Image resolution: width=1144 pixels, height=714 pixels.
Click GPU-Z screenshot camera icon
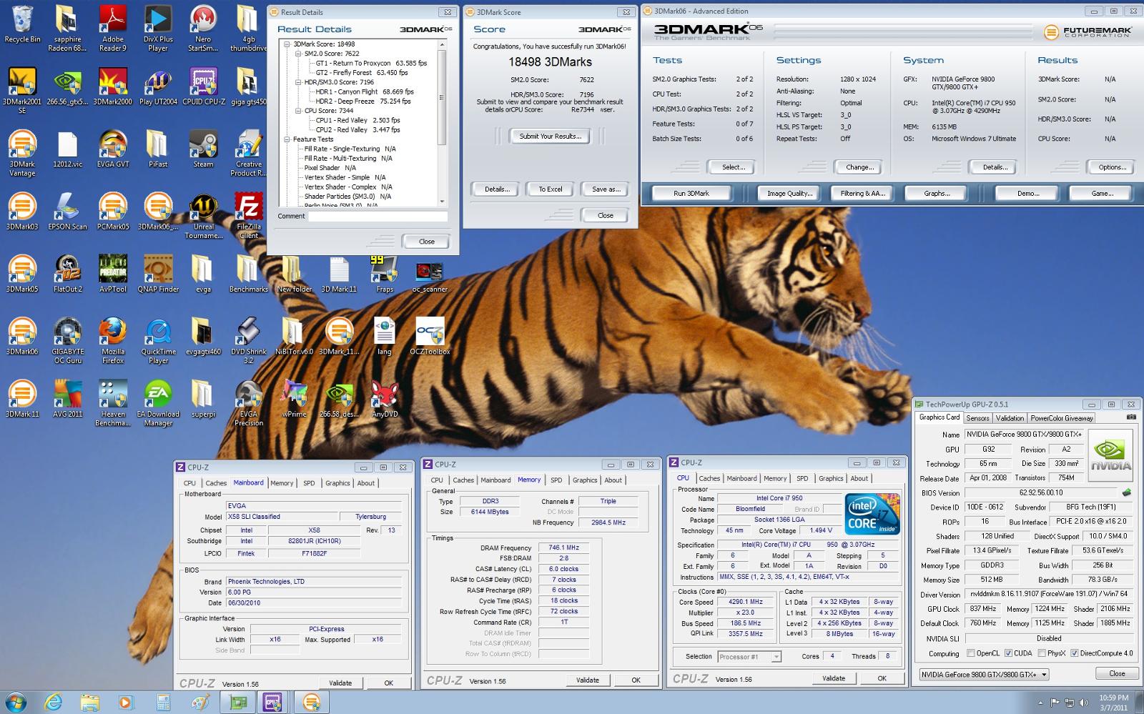click(x=1131, y=417)
